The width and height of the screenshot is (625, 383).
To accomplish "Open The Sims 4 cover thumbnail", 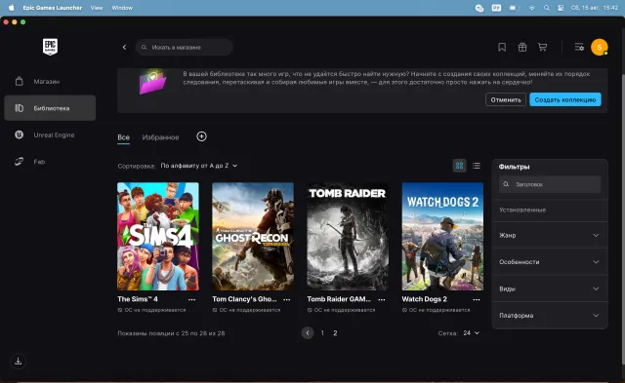I will coord(158,236).
